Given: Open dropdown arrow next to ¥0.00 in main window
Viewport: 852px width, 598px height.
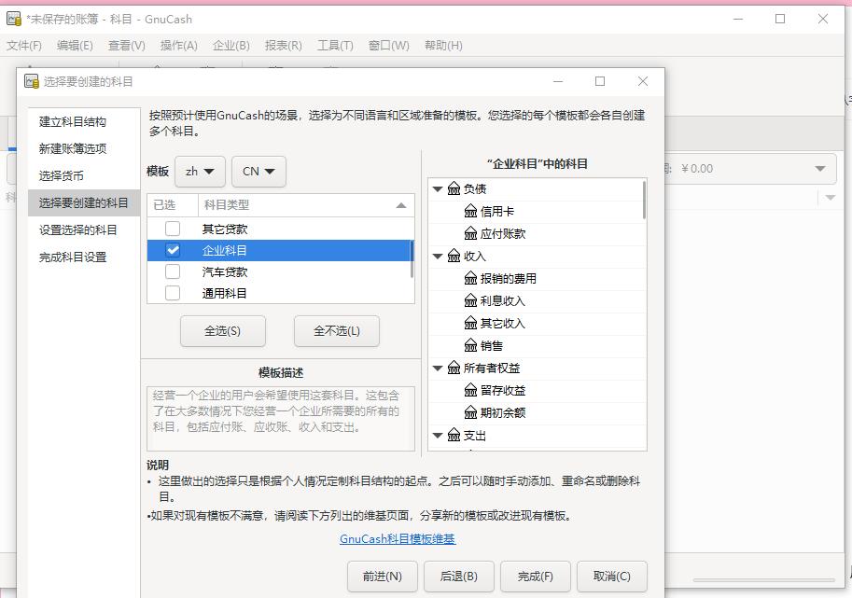Looking at the screenshot, I should pyautogui.click(x=820, y=169).
